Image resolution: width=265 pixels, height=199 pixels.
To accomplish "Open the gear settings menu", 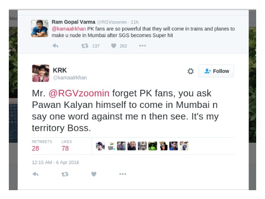I will [190, 71].
